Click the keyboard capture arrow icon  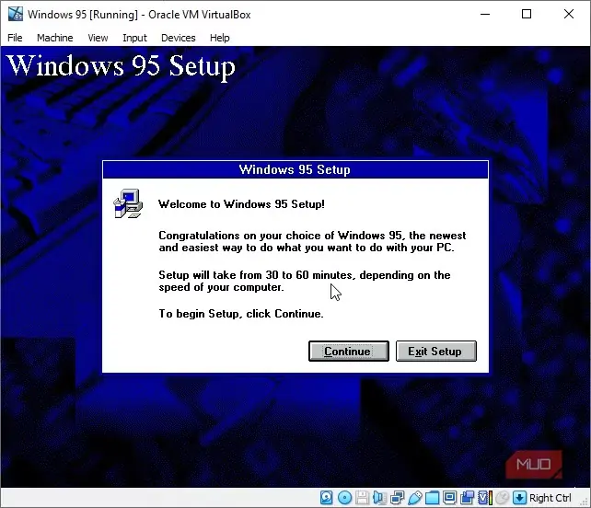pyautogui.click(x=519, y=498)
